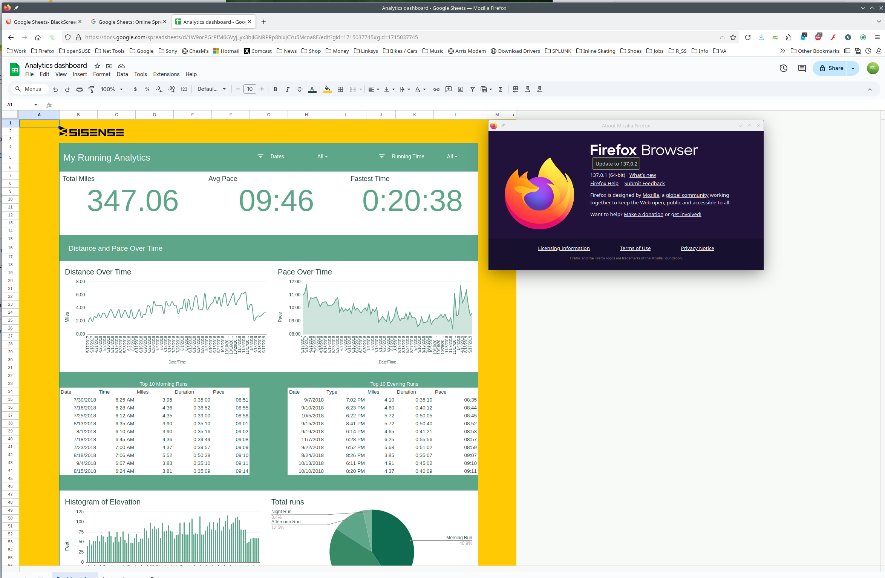885x578 pixels.
Task: Decrease decimal places
Action: click(159, 89)
